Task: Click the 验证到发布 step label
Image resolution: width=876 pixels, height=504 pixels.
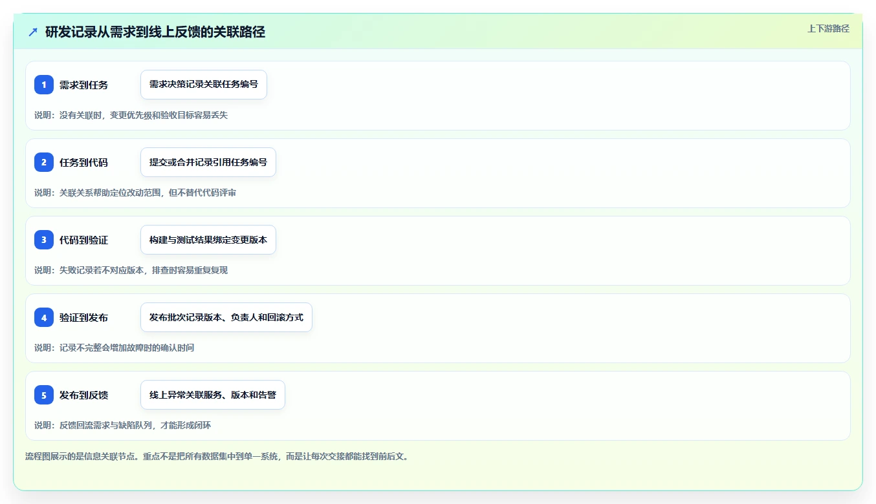Action: 83,317
